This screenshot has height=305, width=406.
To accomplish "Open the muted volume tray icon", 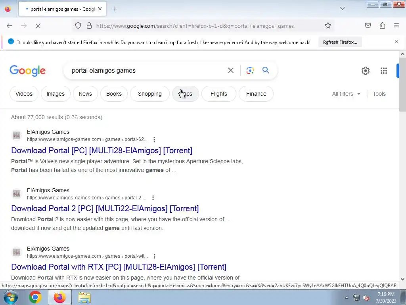I will [x=366, y=298].
